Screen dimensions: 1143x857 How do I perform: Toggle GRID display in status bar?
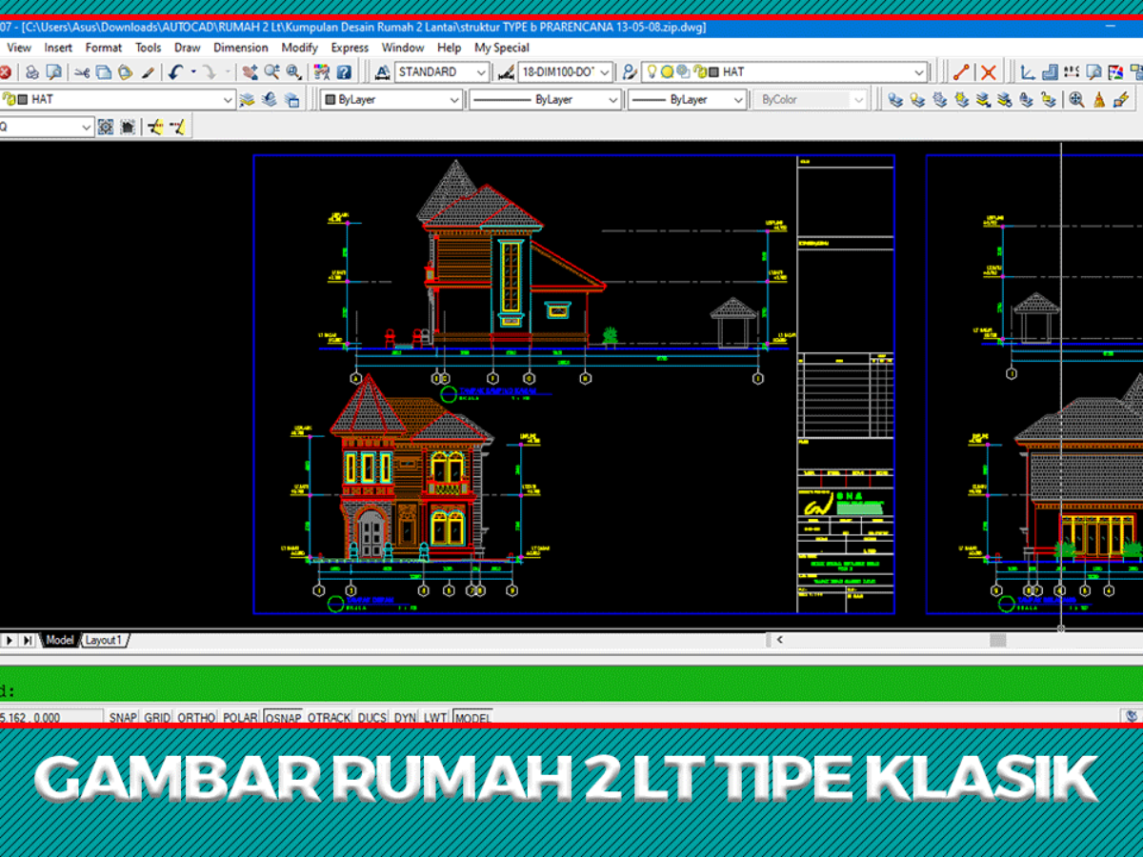(x=157, y=718)
